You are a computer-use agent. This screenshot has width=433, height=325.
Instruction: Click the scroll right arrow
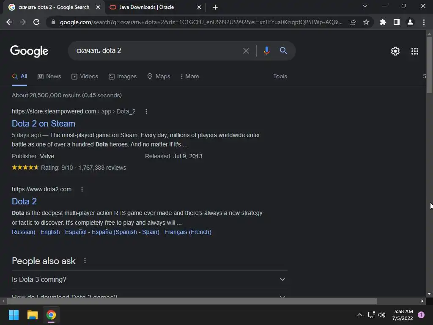click(x=422, y=301)
